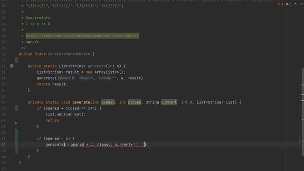Click the modified-line marker beside line 38
304x171 pixels.
[x=17, y=108]
